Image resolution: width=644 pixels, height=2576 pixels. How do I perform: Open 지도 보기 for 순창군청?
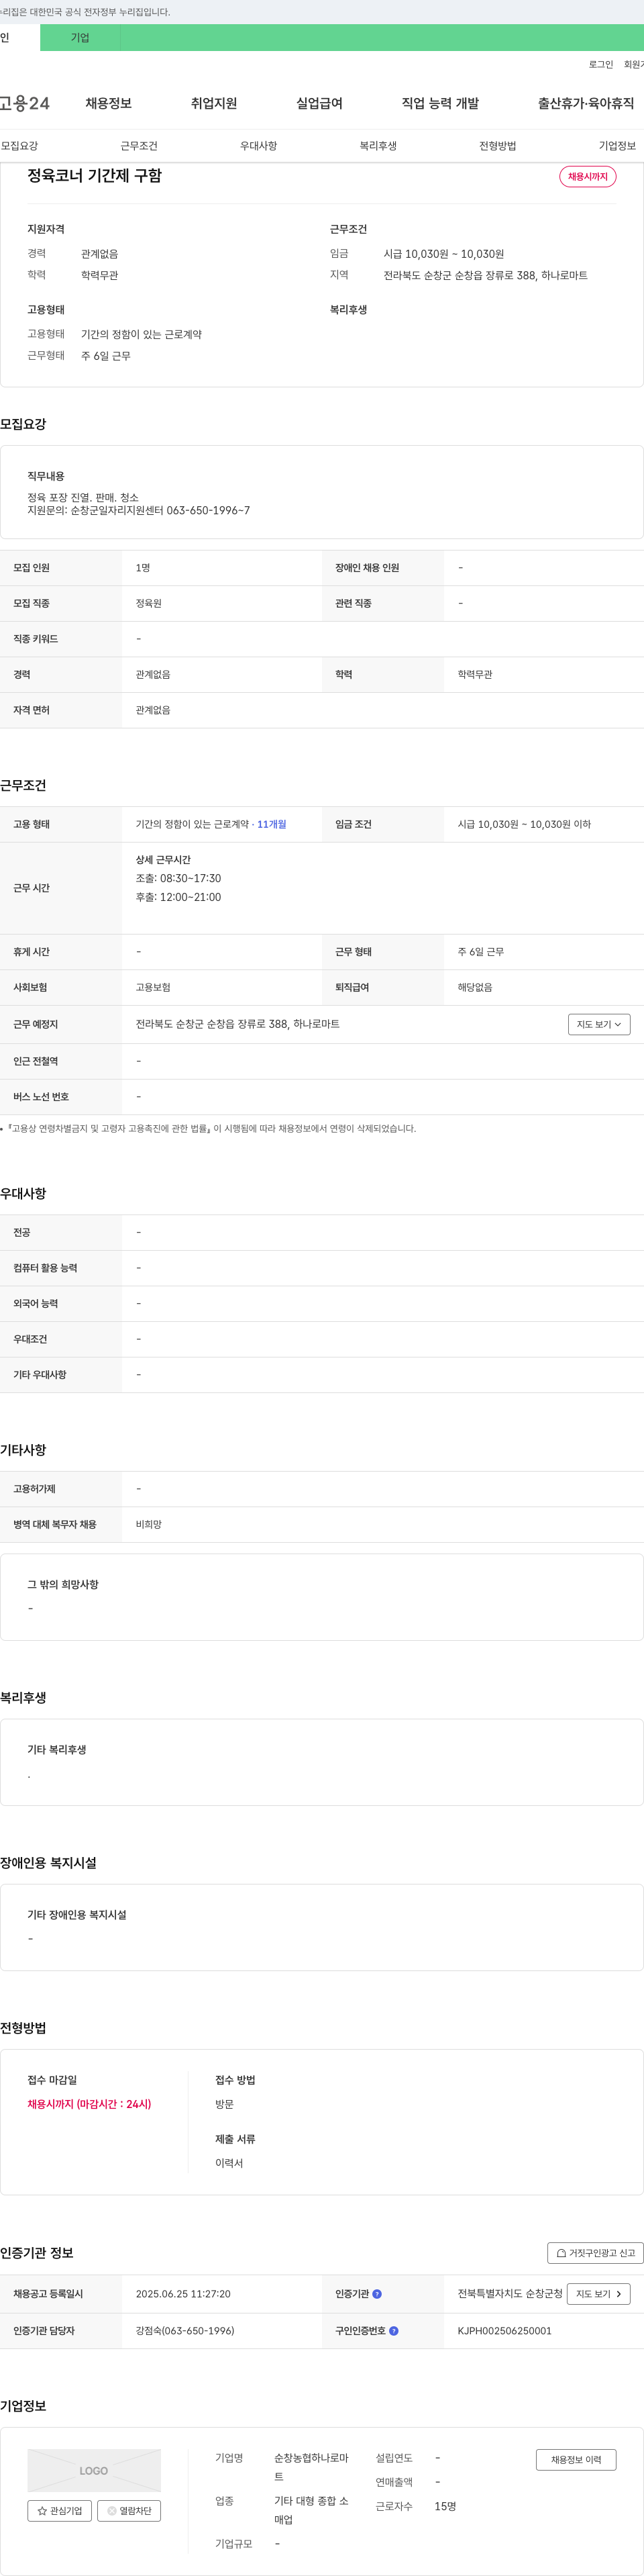coord(599,2293)
